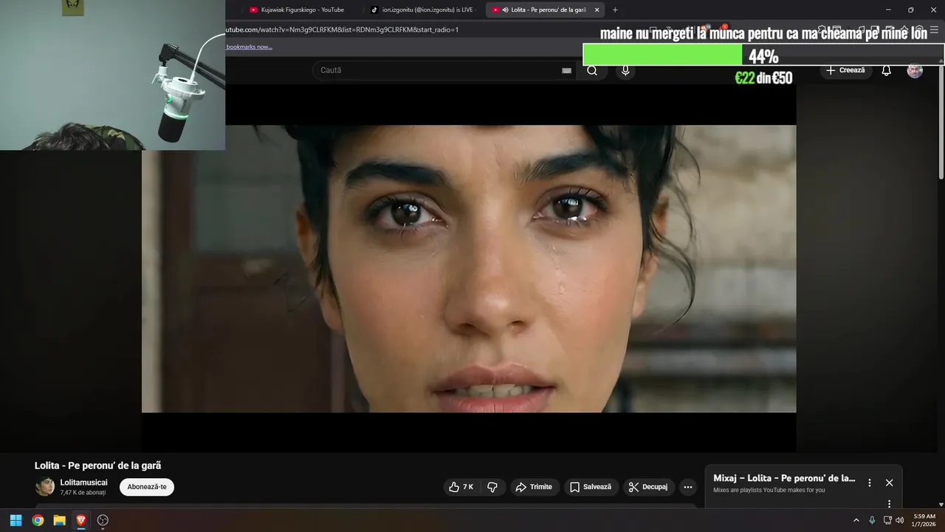945x532 pixels.
Task: Open more actions three-dot menu under video
Action: [x=688, y=487]
